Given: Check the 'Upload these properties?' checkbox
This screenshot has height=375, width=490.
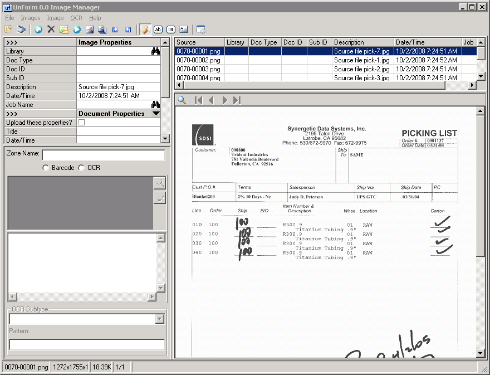Looking at the screenshot, I should 82,123.
